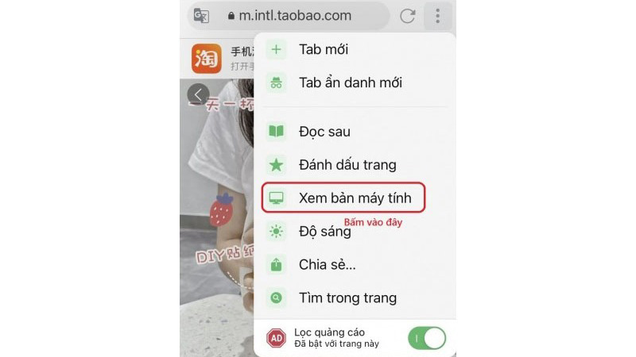Image resolution: width=636 pixels, height=357 pixels.
Task: Click the incognito icon for new private tab
Action: click(276, 83)
